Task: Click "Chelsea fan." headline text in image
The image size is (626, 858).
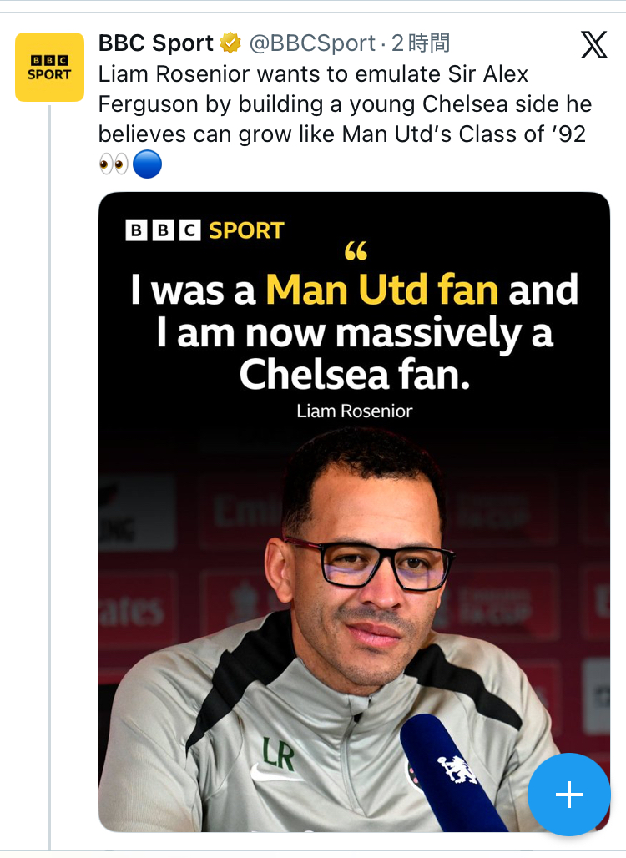Action: (x=355, y=374)
